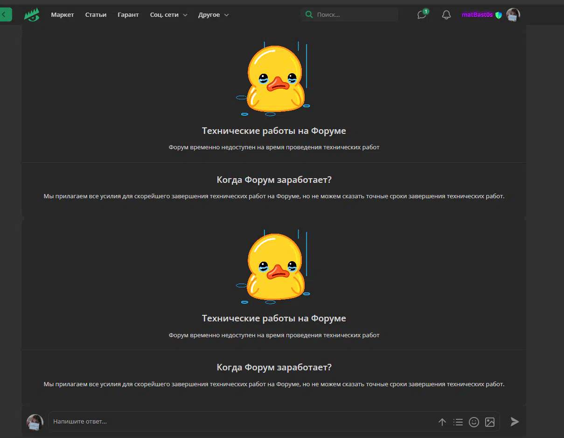This screenshot has width=564, height=438.
Task: Focus the Поиск search field
Action: [x=350, y=15]
